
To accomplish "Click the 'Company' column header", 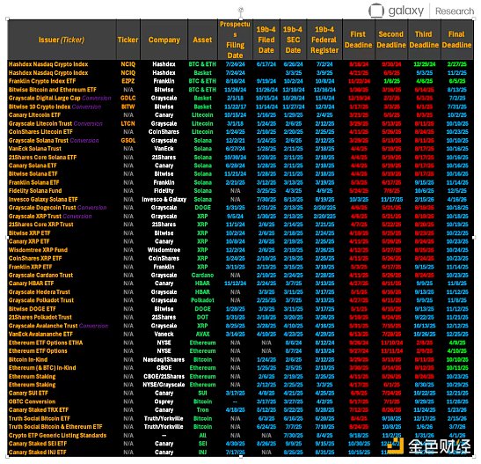I will pyautogui.click(x=164, y=40).
